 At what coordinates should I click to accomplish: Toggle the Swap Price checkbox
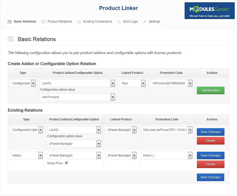tap(66, 163)
